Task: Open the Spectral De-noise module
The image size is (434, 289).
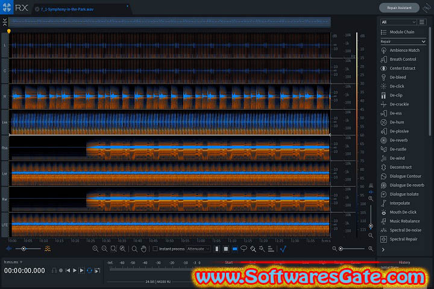Action: [401, 230]
